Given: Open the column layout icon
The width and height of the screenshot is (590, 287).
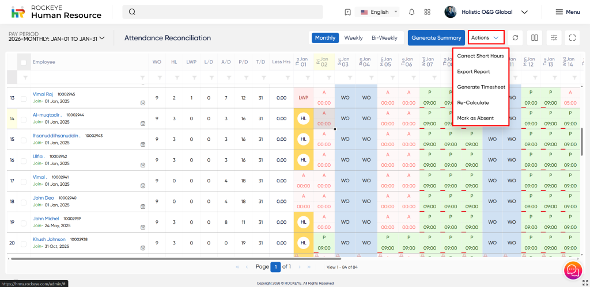Looking at the screenshot, I should click(x=535, y=38).
